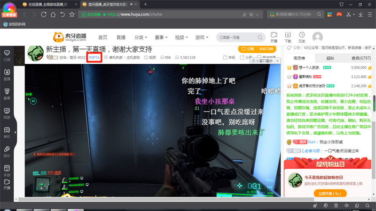Click sidebar bottom 开播 camera icon

pos(7,184)
